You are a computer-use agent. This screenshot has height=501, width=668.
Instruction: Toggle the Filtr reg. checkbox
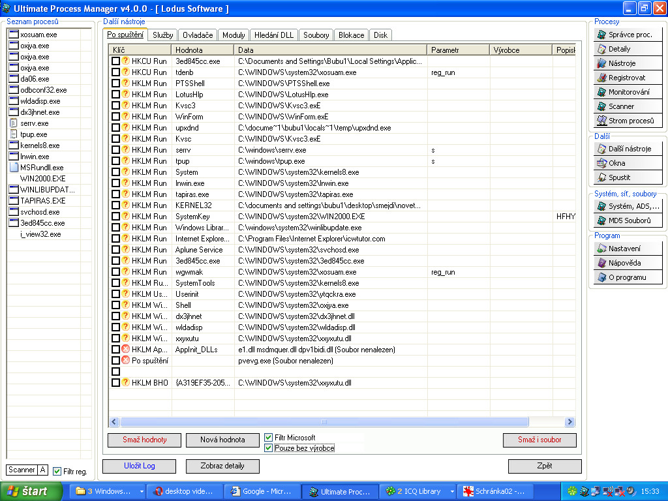tap(57, 472)
